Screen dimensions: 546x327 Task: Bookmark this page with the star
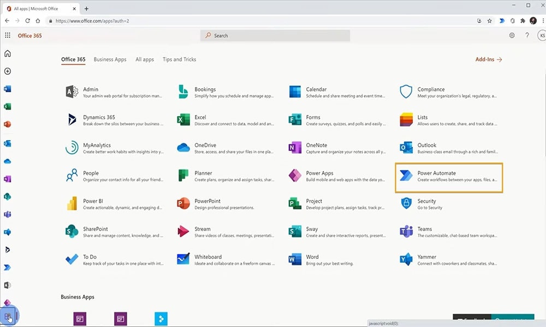[x=490, y=21]
